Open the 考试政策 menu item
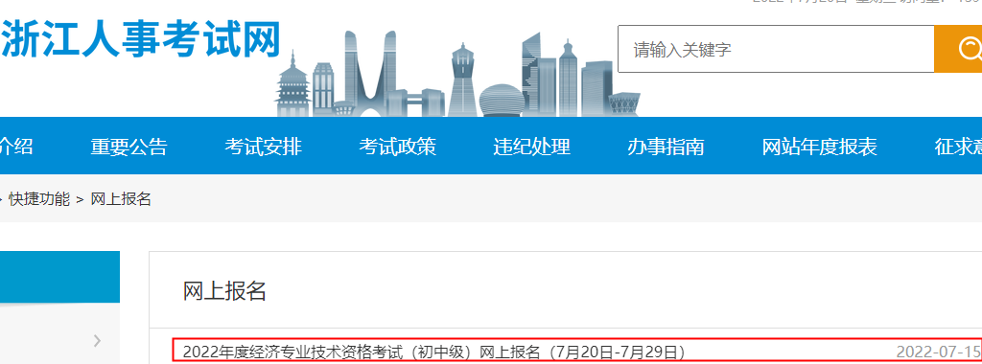The height and width of the screenshot is (364, 982). (x=398, y=147)
